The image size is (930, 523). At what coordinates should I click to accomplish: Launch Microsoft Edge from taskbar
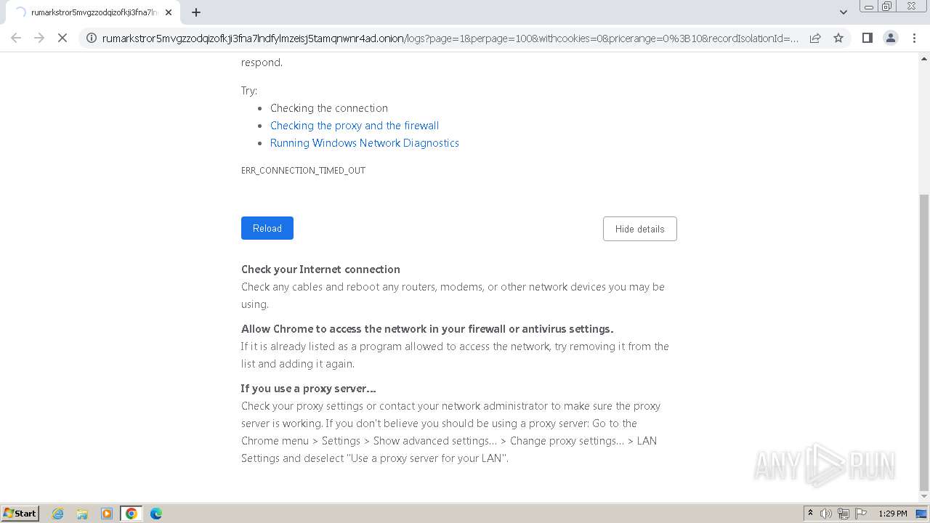[156, 514]
